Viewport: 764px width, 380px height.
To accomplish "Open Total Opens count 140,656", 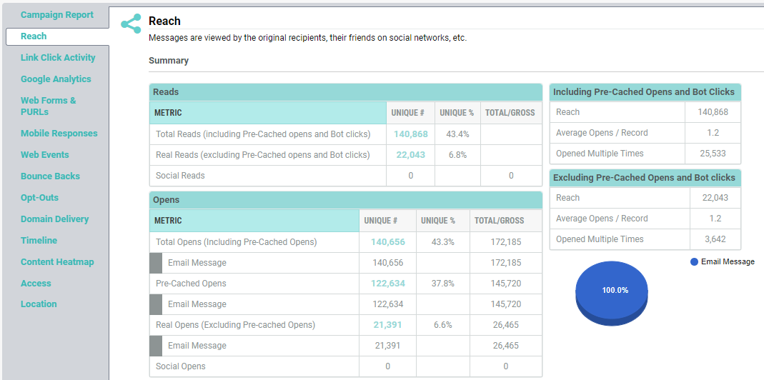I will pyautogui.click(x=387, y=242).
